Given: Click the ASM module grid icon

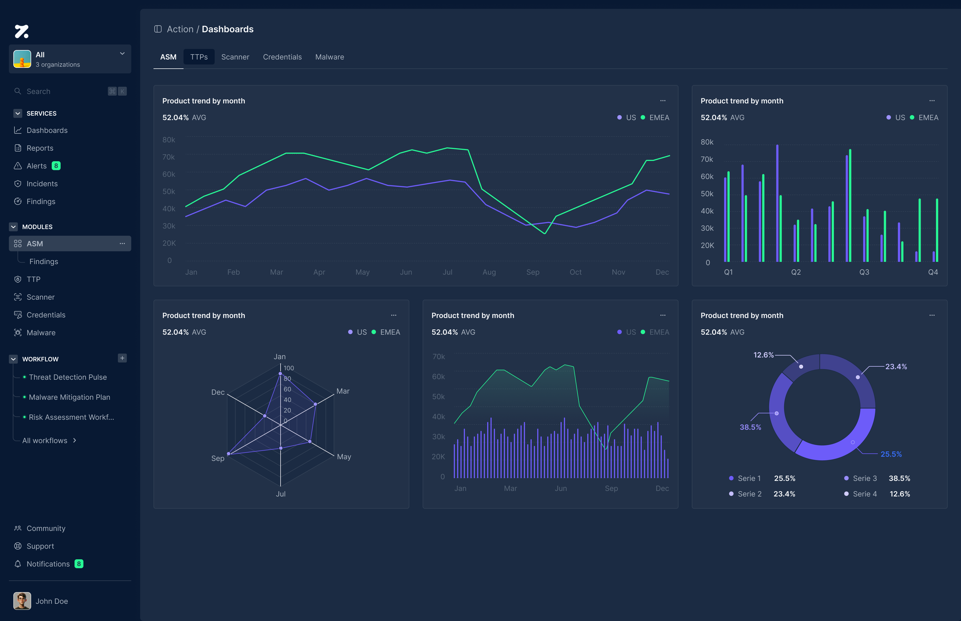Looking at the screenshot, I should 18,244.
